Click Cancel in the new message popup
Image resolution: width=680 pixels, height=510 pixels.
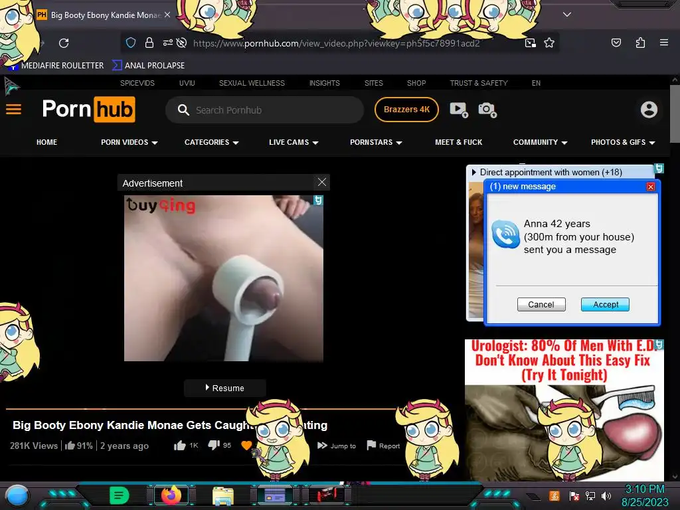pos(541,304)
